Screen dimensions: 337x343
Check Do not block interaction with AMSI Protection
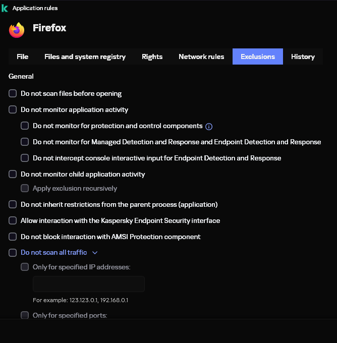(13, 237)
